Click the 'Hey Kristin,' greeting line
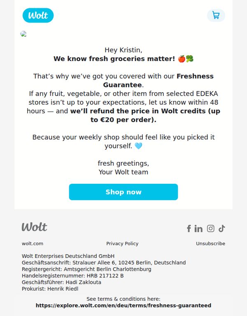 (123, 50)
